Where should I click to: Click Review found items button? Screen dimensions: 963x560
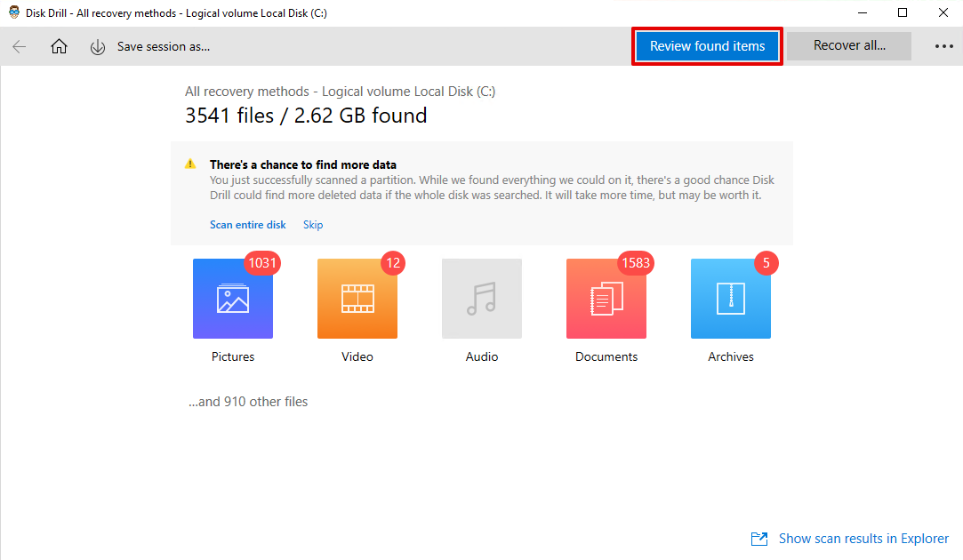tap(708, 46)
